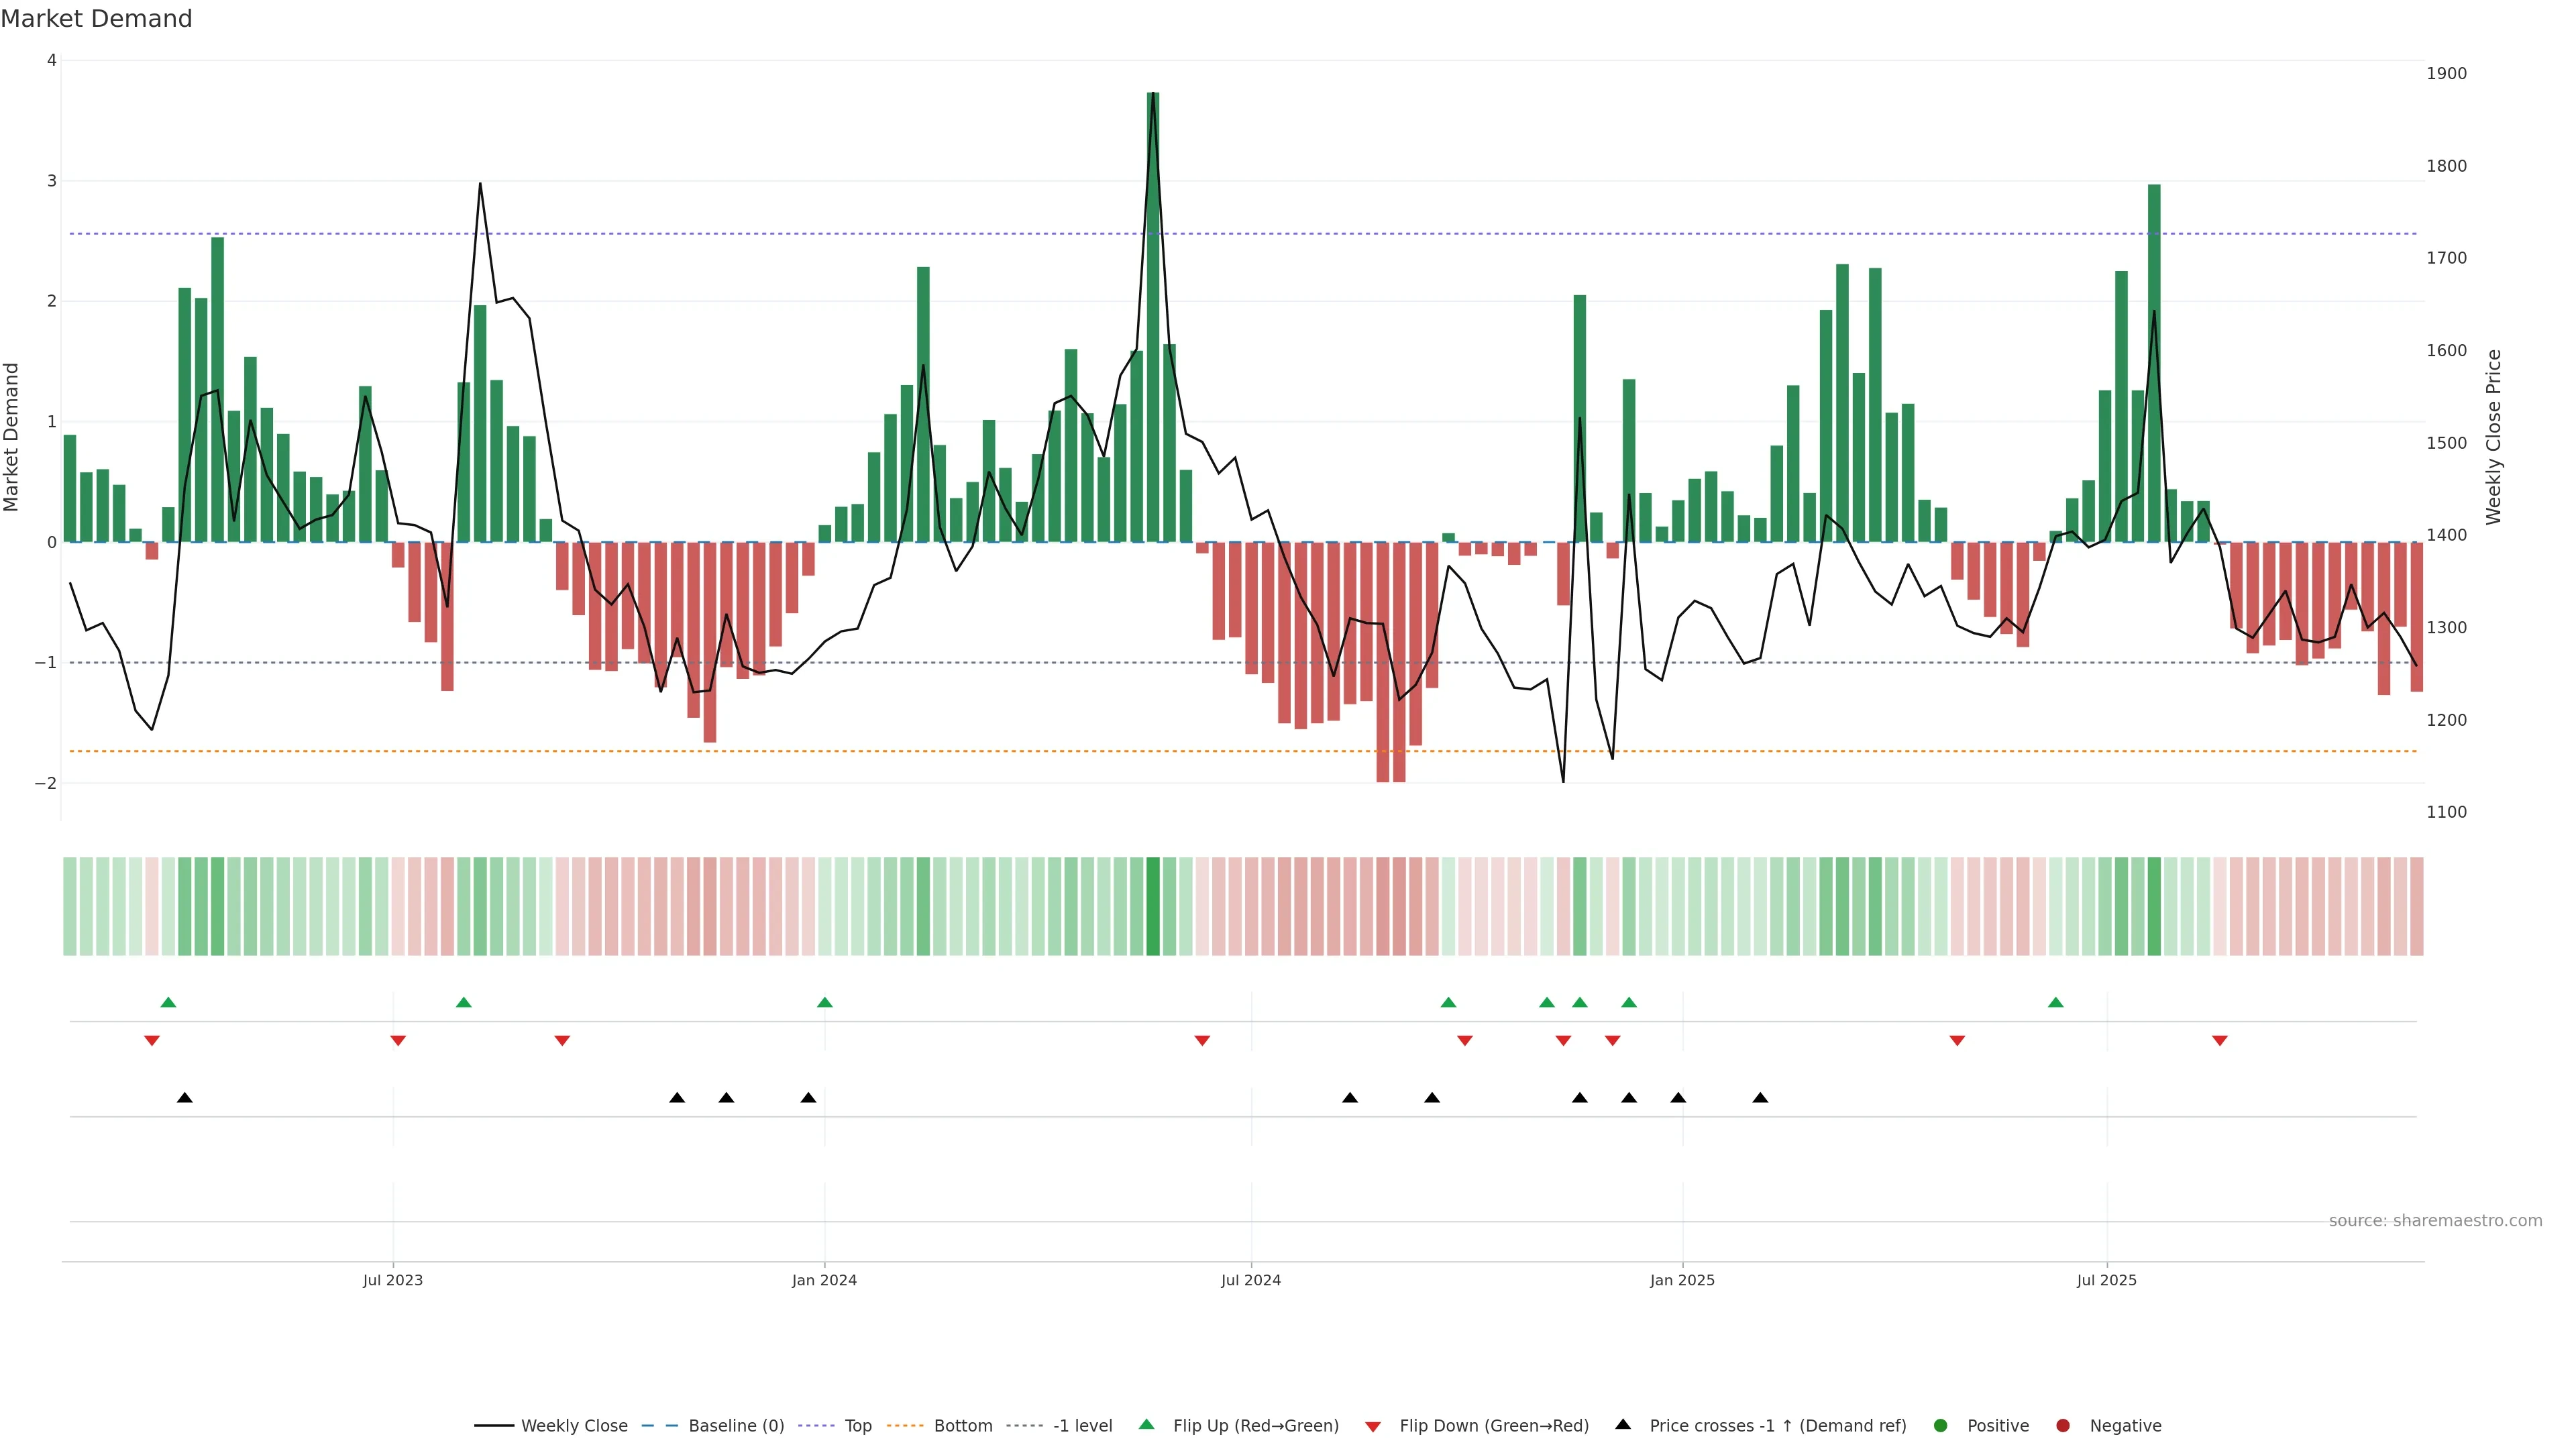Click the first black price-cross marker

pos(185,1098)
